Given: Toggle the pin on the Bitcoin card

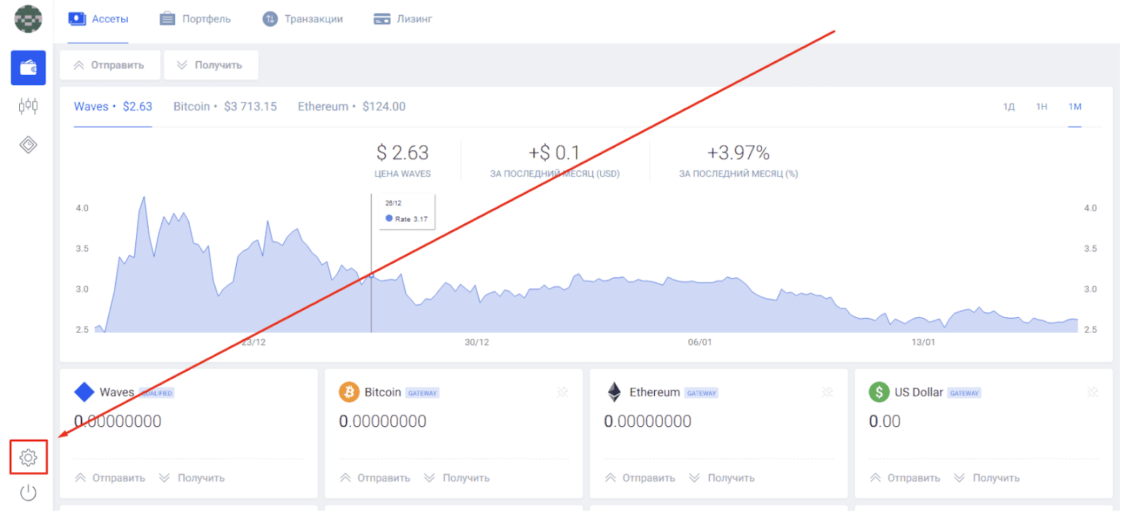Looking at the screenshot, I should [563, 392].
